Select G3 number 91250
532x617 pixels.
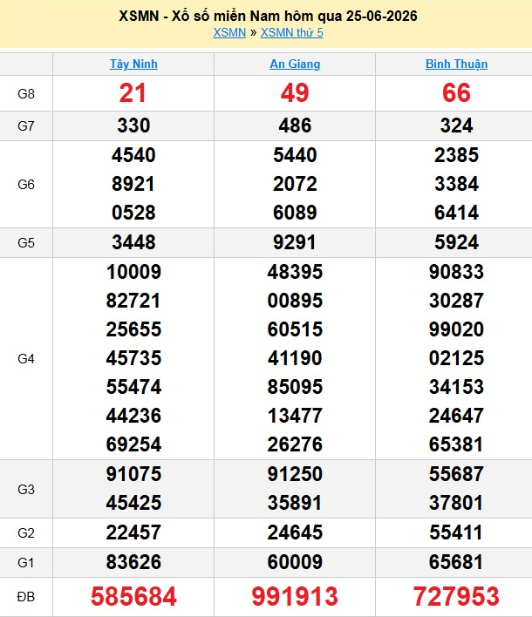(x=295, y=474)
